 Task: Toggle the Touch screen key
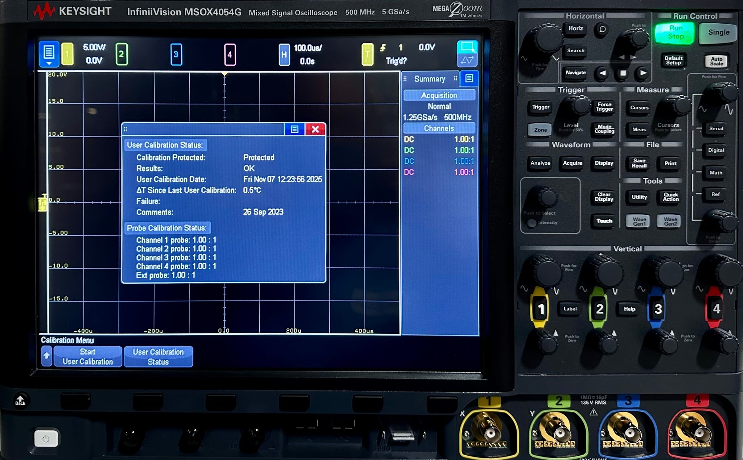(604, 221)
